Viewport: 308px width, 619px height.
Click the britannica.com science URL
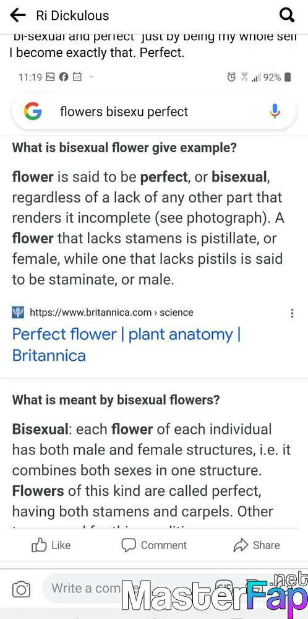click(111, 313)
